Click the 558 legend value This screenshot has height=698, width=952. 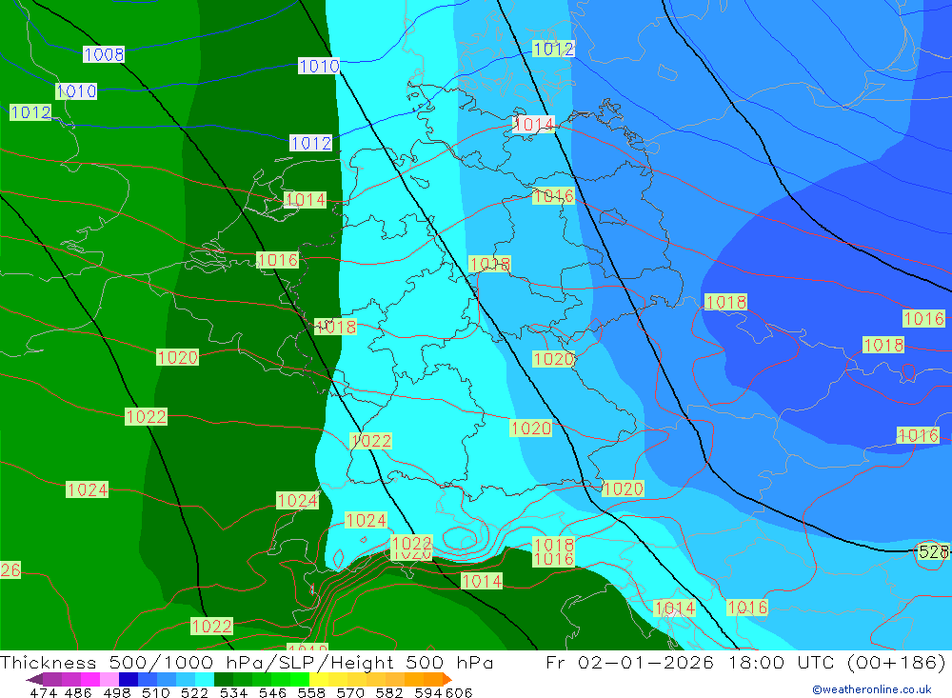[311, 692]
